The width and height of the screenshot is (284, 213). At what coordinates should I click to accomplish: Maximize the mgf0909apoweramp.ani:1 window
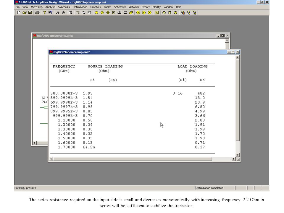(222, 36)
